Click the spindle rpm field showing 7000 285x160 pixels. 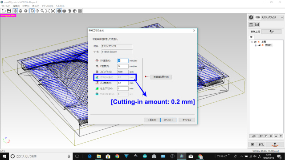[123, 72]
